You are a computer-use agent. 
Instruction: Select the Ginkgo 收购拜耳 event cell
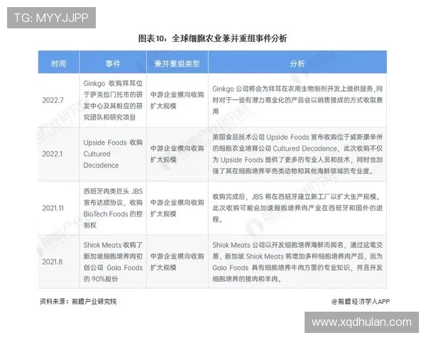point(113,101)
